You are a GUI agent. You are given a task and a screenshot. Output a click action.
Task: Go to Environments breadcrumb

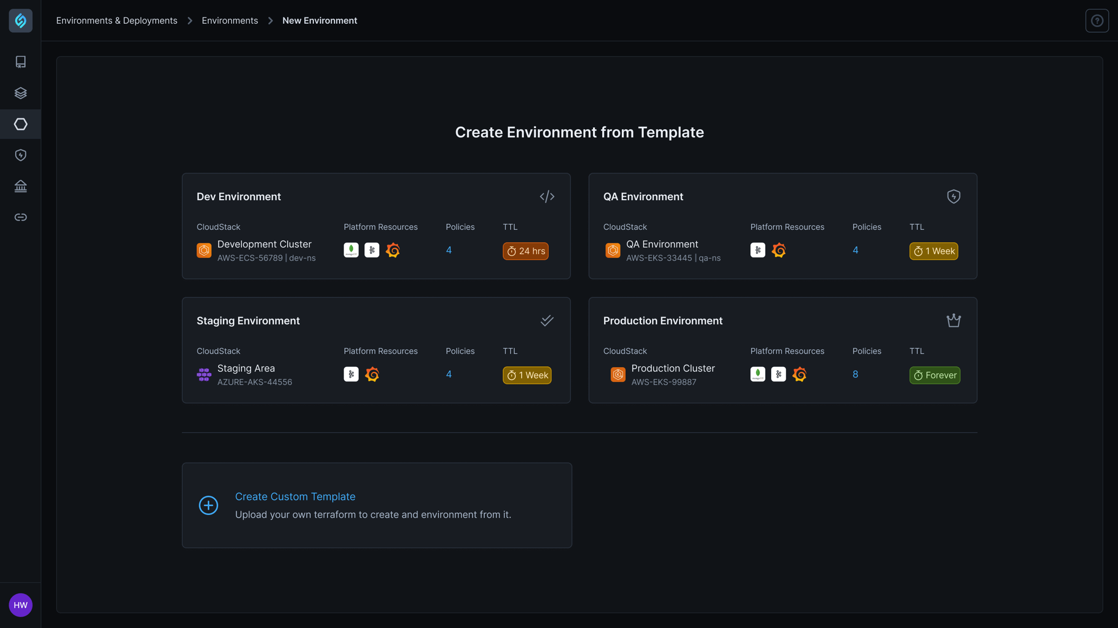pyautogui.click(x=230, y=21)
